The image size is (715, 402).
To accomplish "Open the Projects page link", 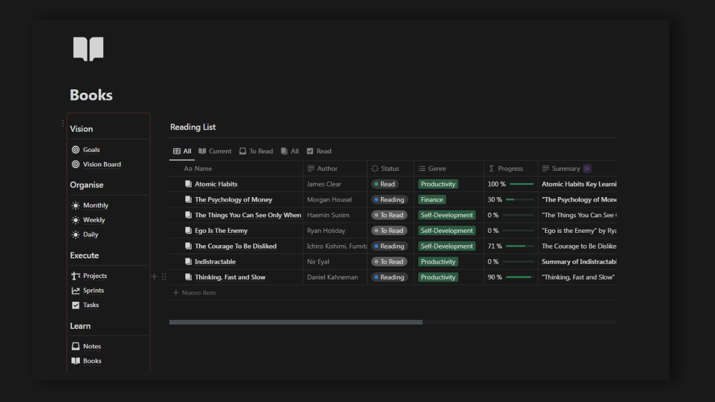I will pyautogui.click(x=95, y=276).
